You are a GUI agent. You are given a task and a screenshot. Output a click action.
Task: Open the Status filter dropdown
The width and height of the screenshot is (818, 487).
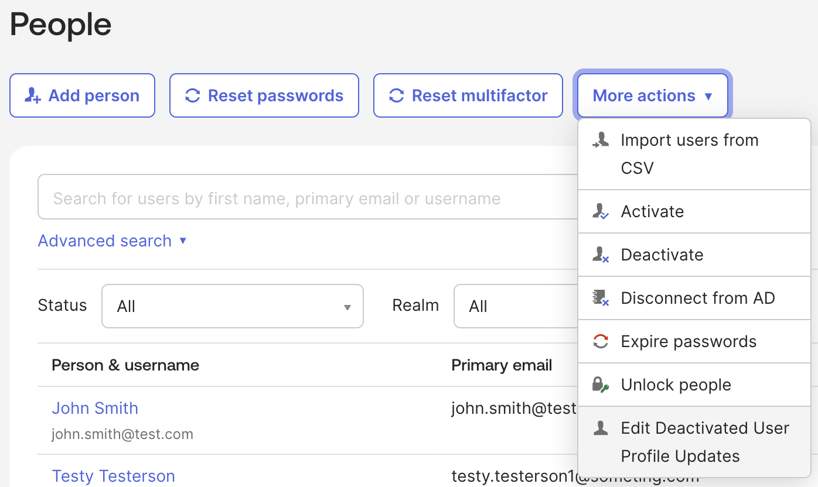click(x=233, y=306)
